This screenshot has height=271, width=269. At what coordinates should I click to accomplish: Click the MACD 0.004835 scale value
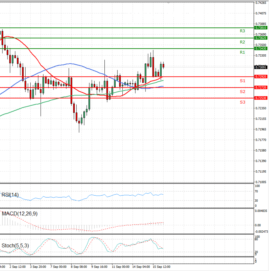[x=261, y=211]
